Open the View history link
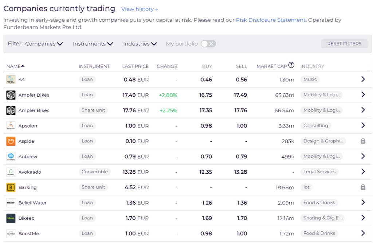The image size is (373, 243). [x=140, y=9]
